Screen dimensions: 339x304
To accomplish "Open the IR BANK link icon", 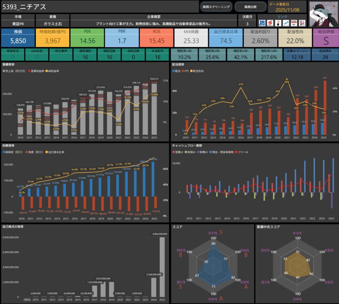I will (263, 23).
